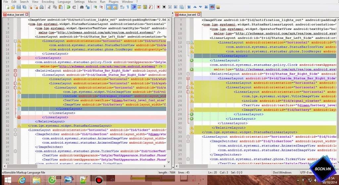Collapse fold at line 33 in left pane
Viewport: 339px width, 185px height.
pyautogui.click(x=15, y=130)
